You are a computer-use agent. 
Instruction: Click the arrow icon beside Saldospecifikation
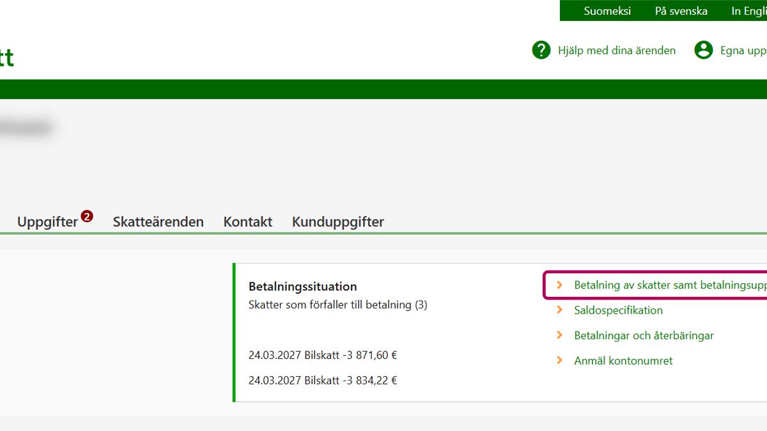[x=560, y=310]
